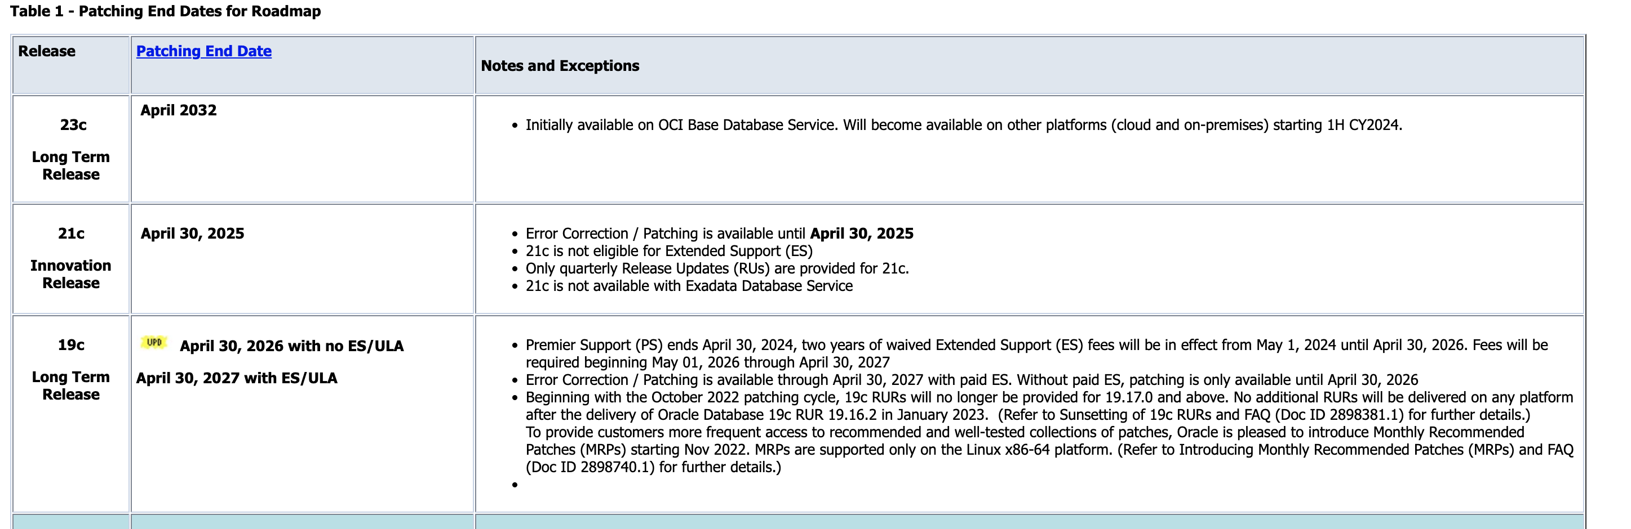This screenshot has width=1631, height=529.
Task: Click the Premier Support ends bullet
Action: [x=1036, y=353]
